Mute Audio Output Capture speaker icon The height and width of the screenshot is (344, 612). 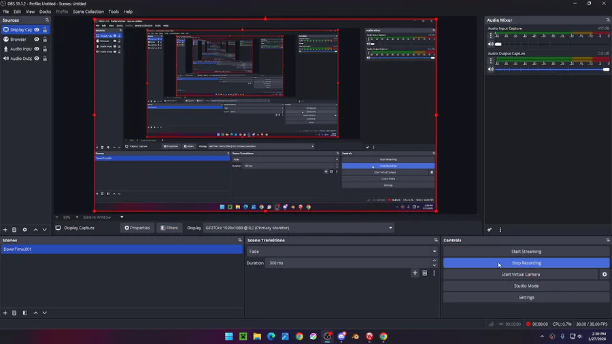click(490, 69)
